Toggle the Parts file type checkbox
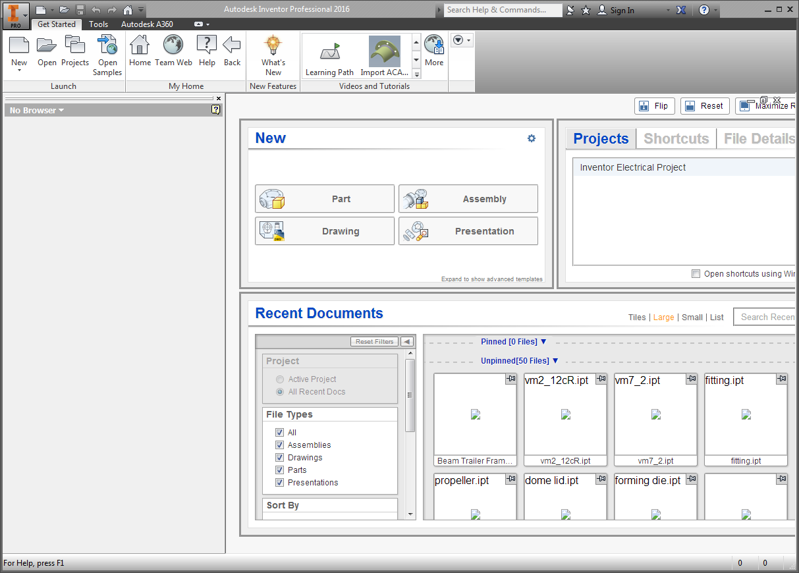 pyautogui.click(x=279, y=470)
